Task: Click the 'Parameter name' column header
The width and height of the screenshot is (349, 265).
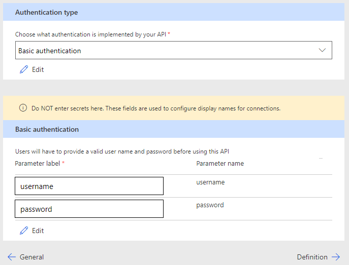Action: click(220, 163)
